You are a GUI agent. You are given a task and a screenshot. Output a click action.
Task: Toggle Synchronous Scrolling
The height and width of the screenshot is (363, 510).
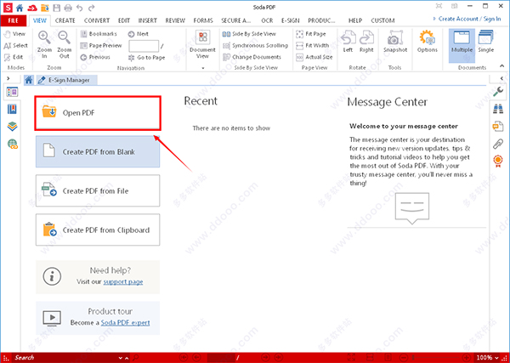(x=255, y=46)
